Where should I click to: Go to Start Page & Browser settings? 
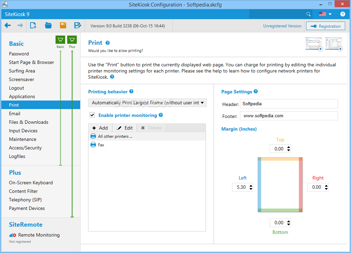pyautogui.click(x=32, y=62)
